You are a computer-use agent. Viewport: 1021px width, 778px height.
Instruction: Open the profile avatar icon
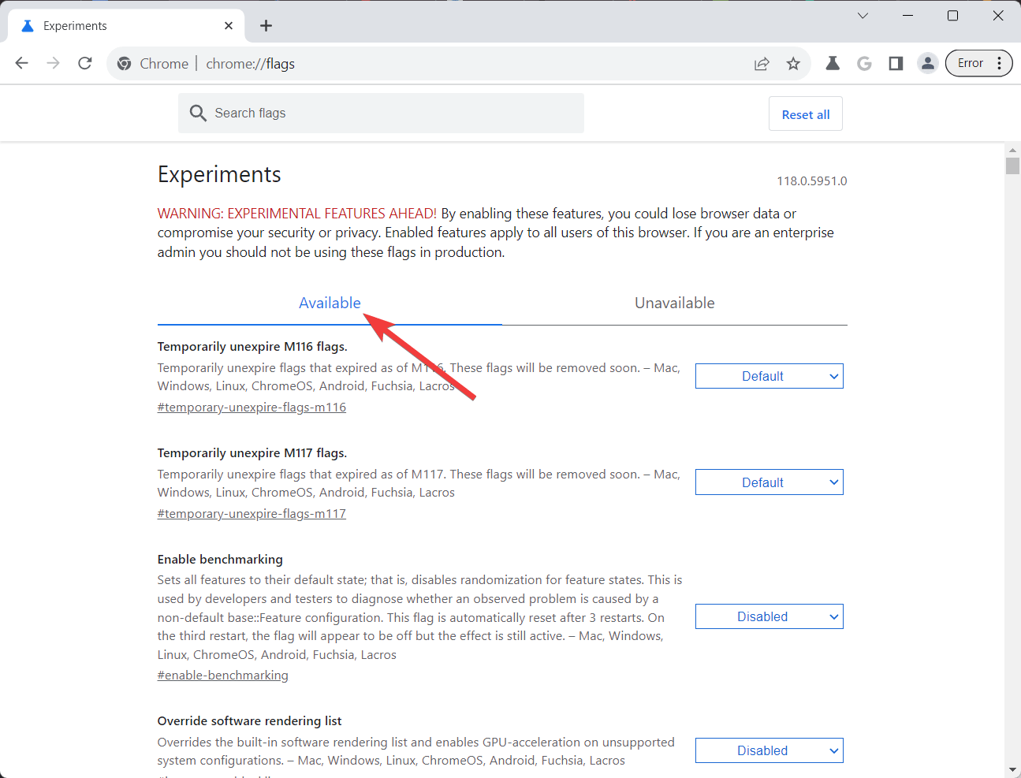(928, 63)
